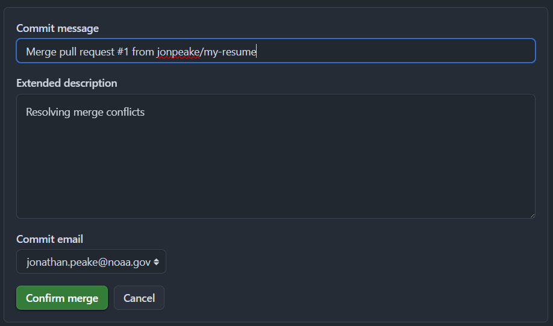Click the textarea resize handle in corner
The image size is (553, 326).
pyautogui.click(x=532, y=215)
